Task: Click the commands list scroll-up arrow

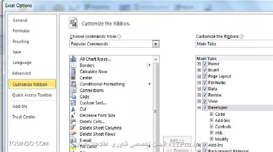Action: (156, 59)
